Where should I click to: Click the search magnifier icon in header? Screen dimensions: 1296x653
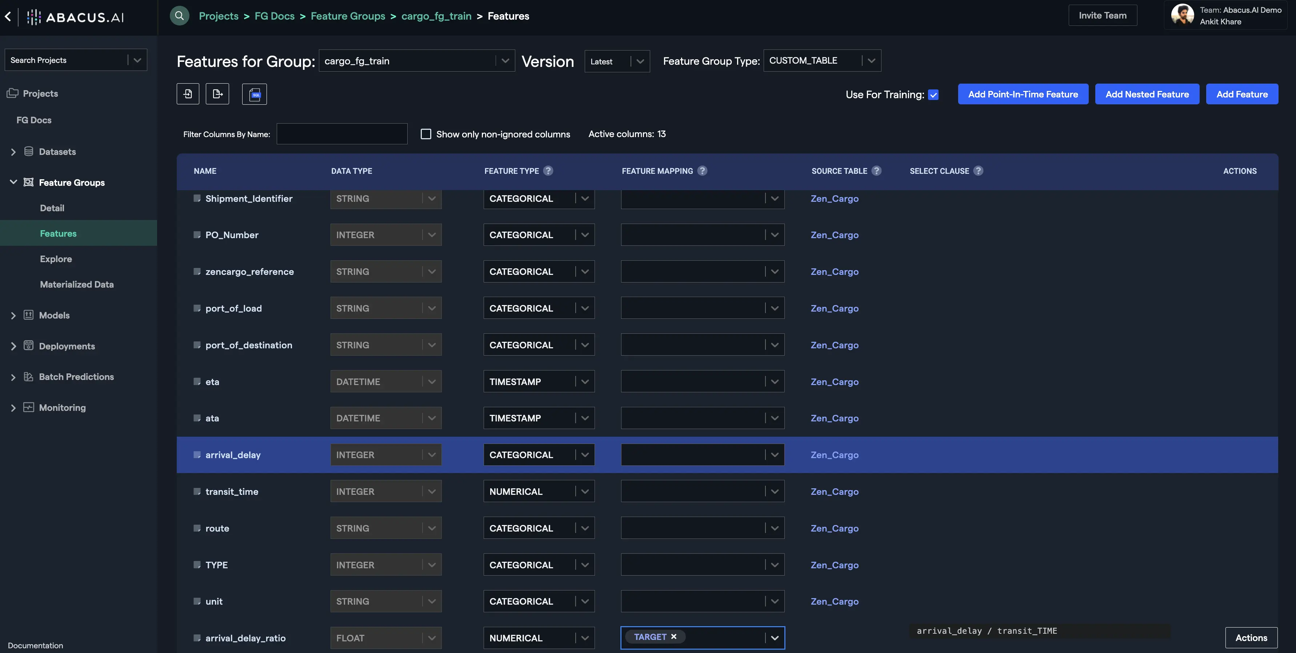coord(179,16)
